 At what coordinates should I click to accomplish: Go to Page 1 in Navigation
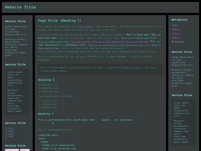(x=176, y=29)
